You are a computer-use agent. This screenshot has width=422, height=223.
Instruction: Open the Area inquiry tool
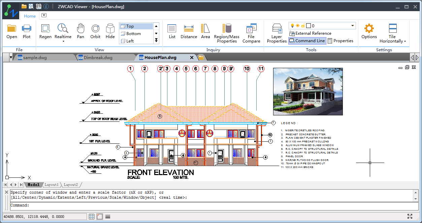(205, 31)
